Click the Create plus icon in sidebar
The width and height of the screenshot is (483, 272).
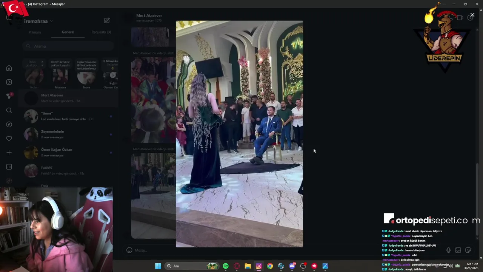click(9, 153)
